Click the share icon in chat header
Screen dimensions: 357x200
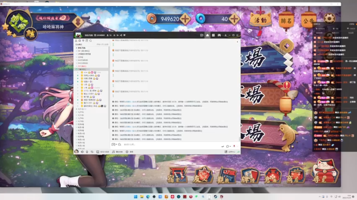pyautogui.click(x=121, y=35)
